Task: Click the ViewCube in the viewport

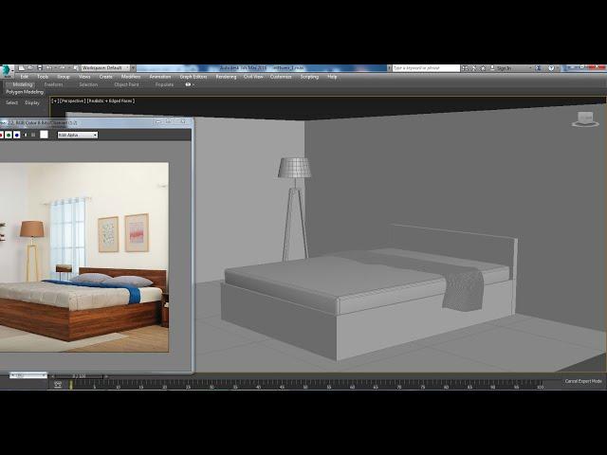Action: (x=585, y=119)
